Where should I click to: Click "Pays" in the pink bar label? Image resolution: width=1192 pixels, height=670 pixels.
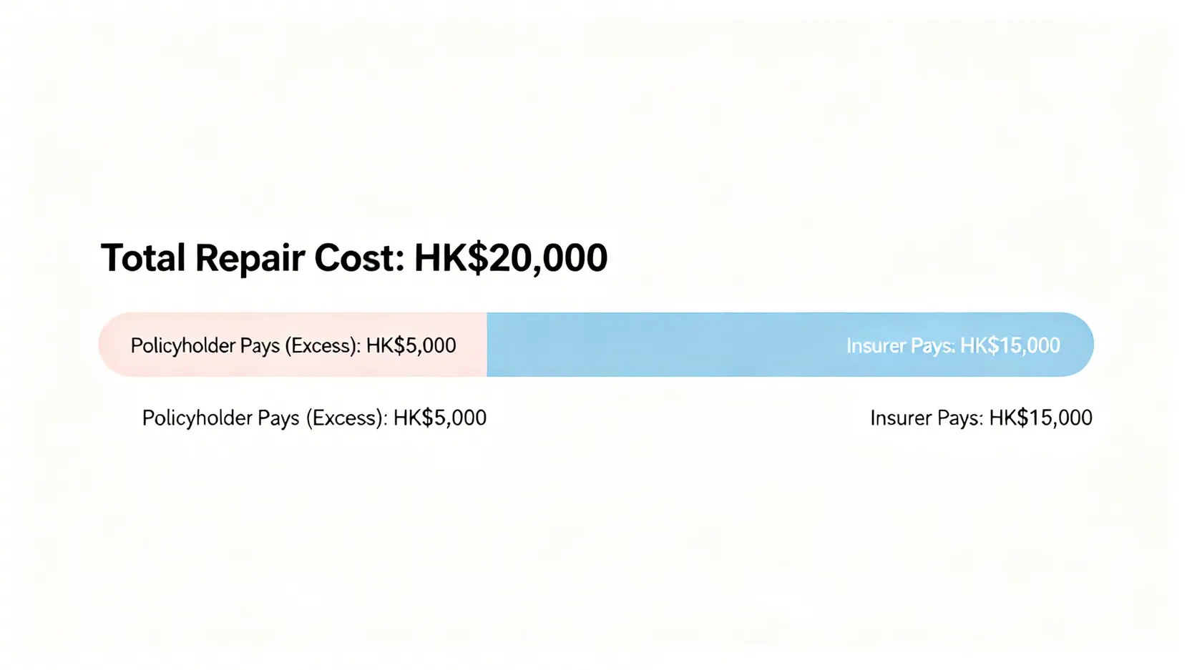click(x=260, y=346)
